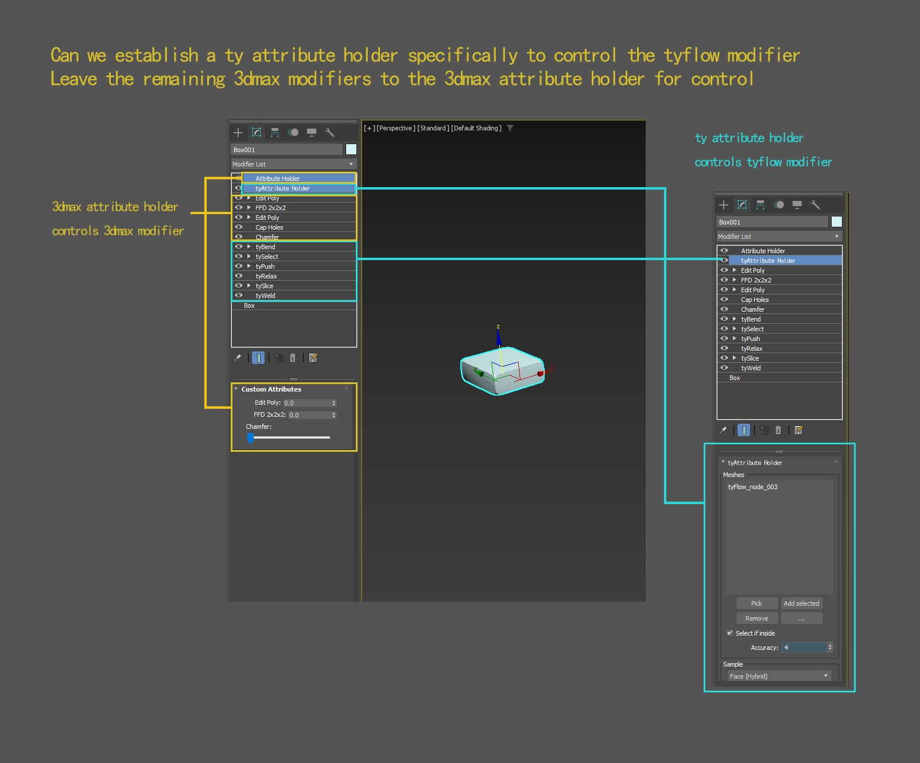Click the Add selected button
Screen dimensions: 920x763
point(802,603)
